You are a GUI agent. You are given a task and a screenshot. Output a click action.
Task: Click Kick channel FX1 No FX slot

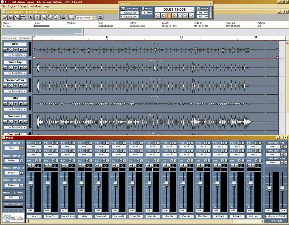point(34,147)
